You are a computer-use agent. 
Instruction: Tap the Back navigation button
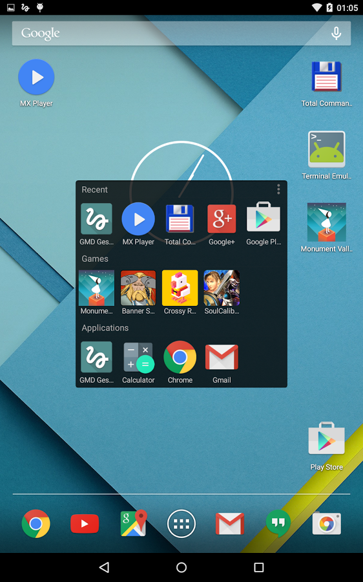tap(104, 567)
